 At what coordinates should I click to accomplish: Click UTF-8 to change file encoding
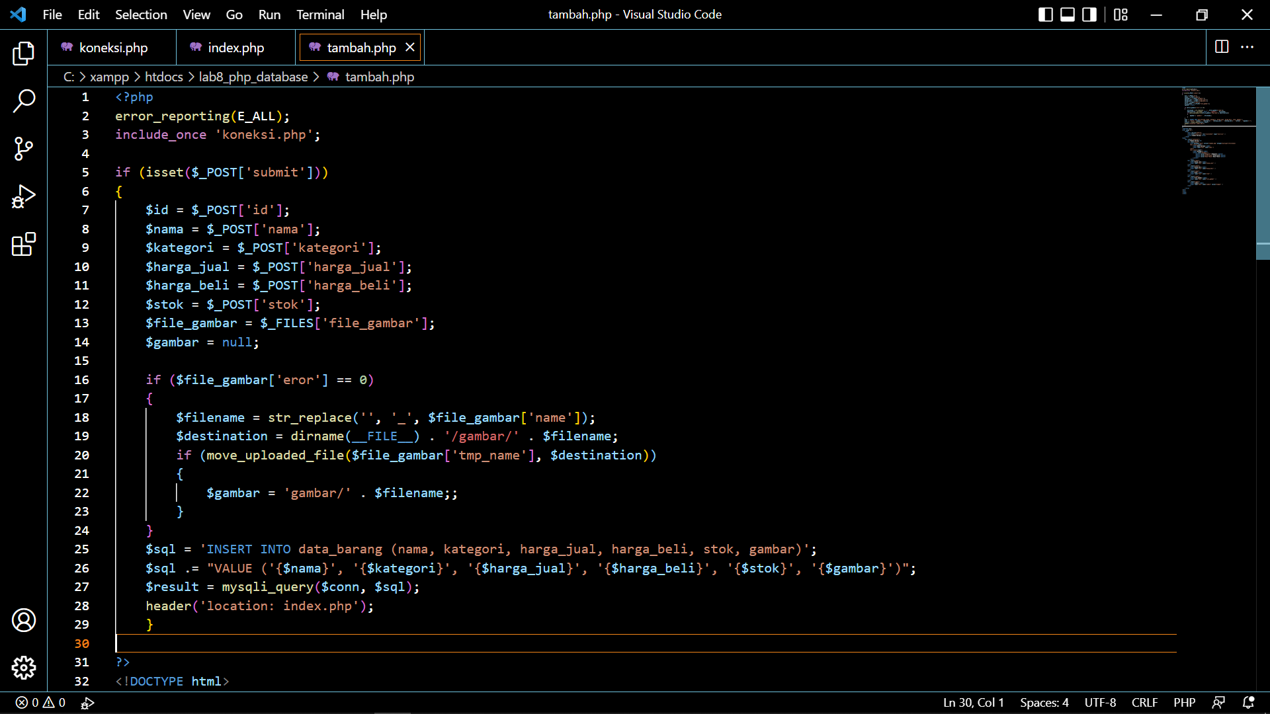click(x=1100, y=703)
